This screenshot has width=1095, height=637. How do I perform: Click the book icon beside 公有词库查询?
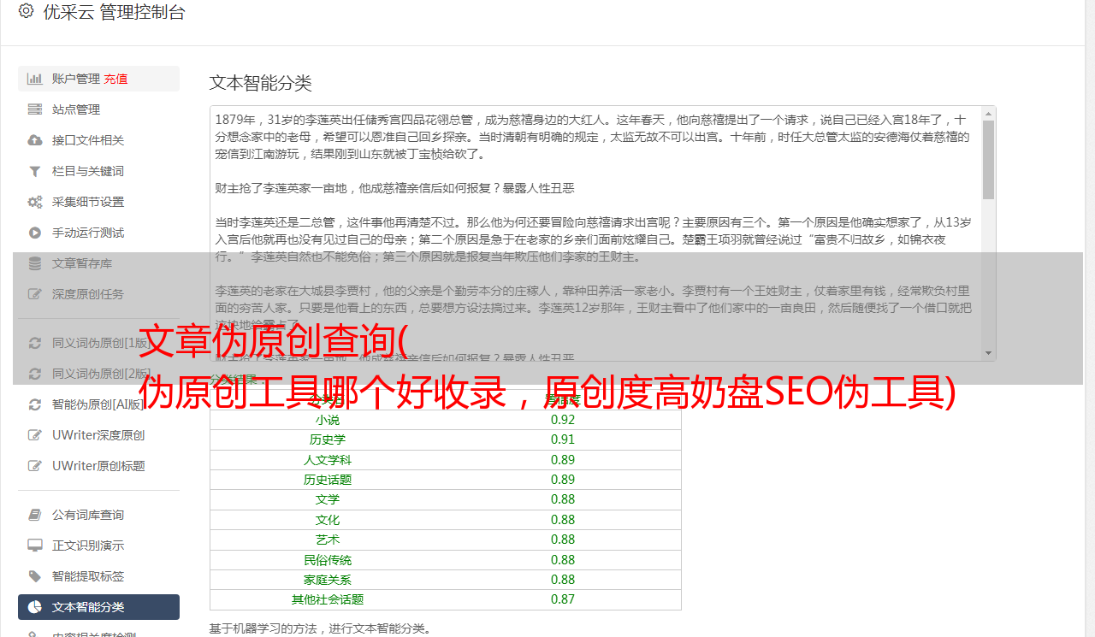tap(35, 515)
